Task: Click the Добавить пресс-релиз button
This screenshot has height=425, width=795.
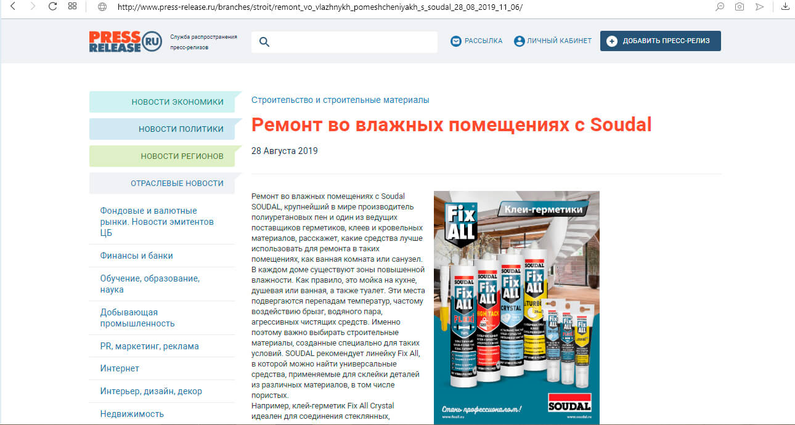Action: [x=660, y=41]
